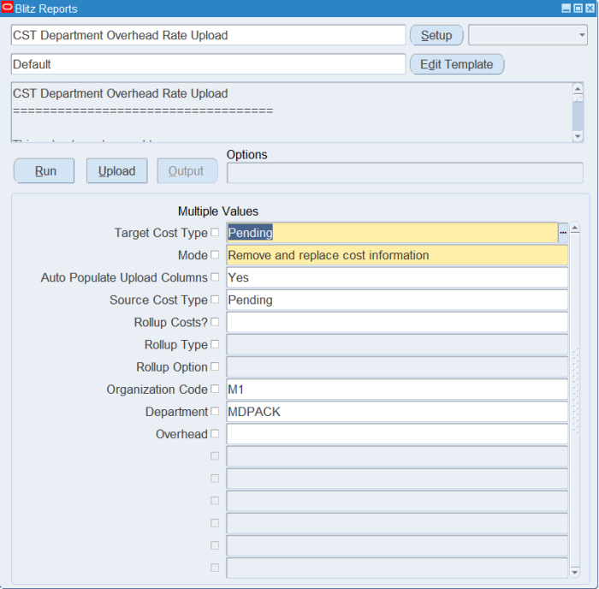Toggle Target Cost Type multiple values checkbox
599x589 pixels.
tap(215, 232)
